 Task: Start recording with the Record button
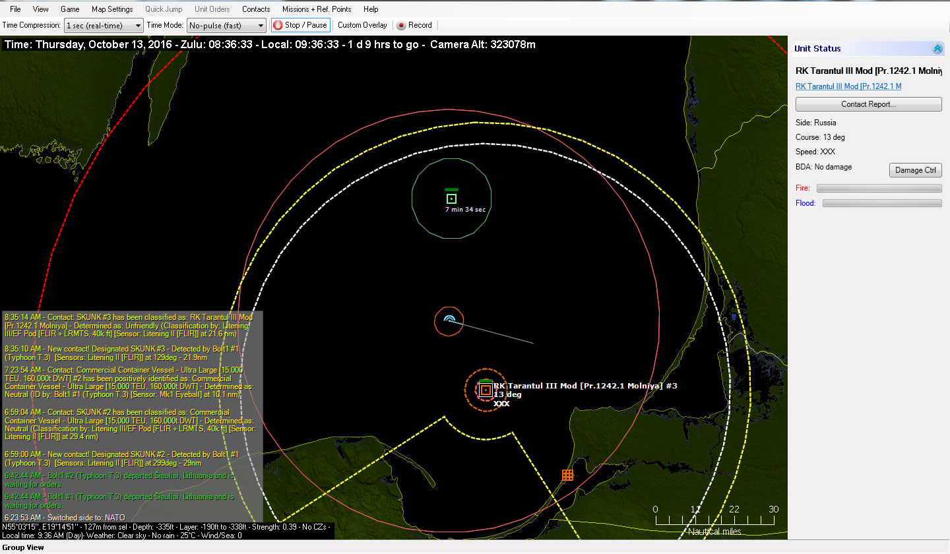pos(414,25)
